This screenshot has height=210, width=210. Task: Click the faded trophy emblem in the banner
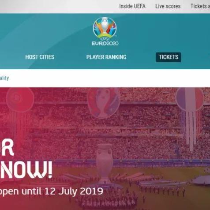[x=104, y=103]
